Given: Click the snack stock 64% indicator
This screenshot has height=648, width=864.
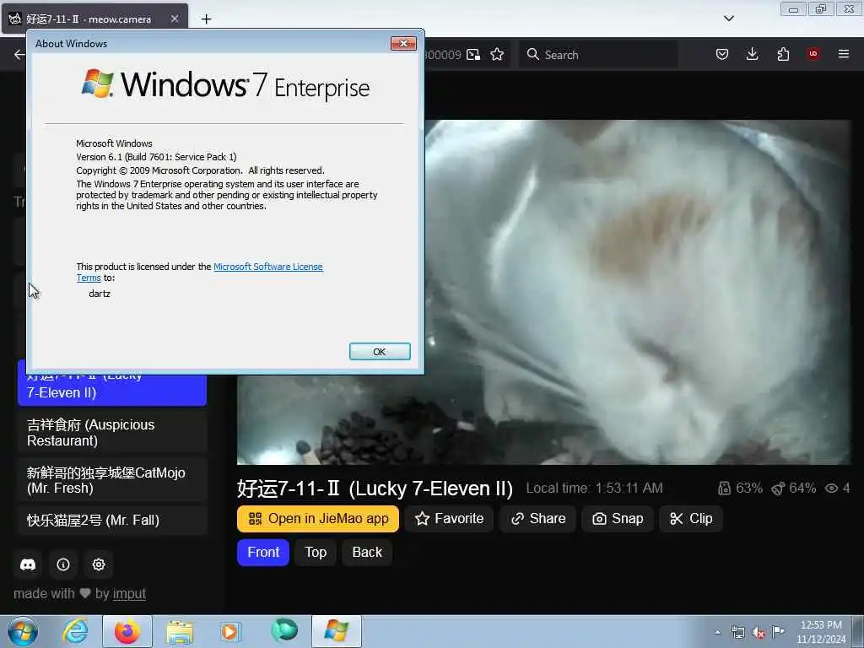Looking at the screenshot, I should point(793,489).
